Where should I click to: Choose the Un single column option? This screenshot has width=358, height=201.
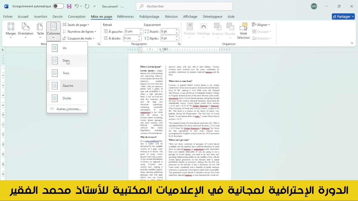click(67, 48)
